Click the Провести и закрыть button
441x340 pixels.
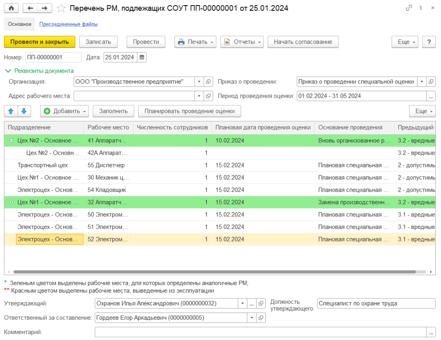pyautogui.click(x=40, y=42)
